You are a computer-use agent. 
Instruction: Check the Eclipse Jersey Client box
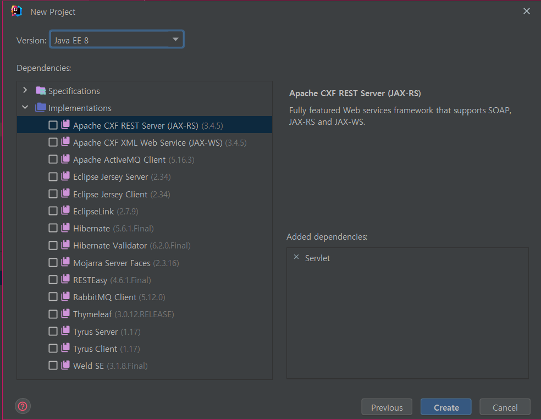click(x=53, y=194)
